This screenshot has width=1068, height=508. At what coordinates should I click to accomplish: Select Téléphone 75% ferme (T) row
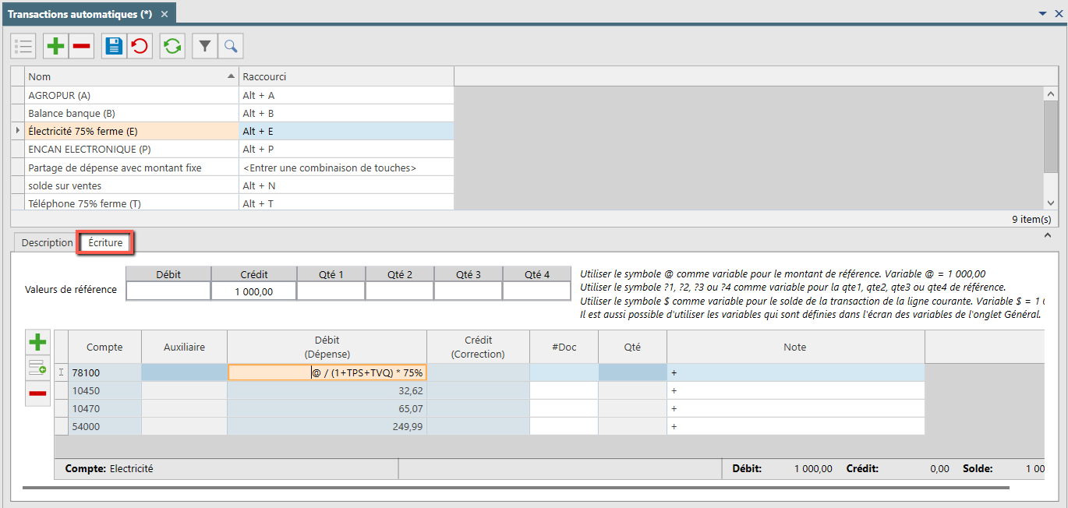[x=131, y=203]
